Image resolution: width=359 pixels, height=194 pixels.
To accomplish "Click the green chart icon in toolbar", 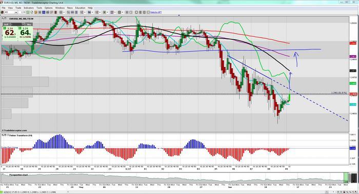I will [x=28, y=12].
